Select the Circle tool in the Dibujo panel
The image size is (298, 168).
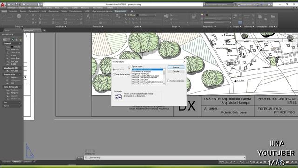[19, 16]
